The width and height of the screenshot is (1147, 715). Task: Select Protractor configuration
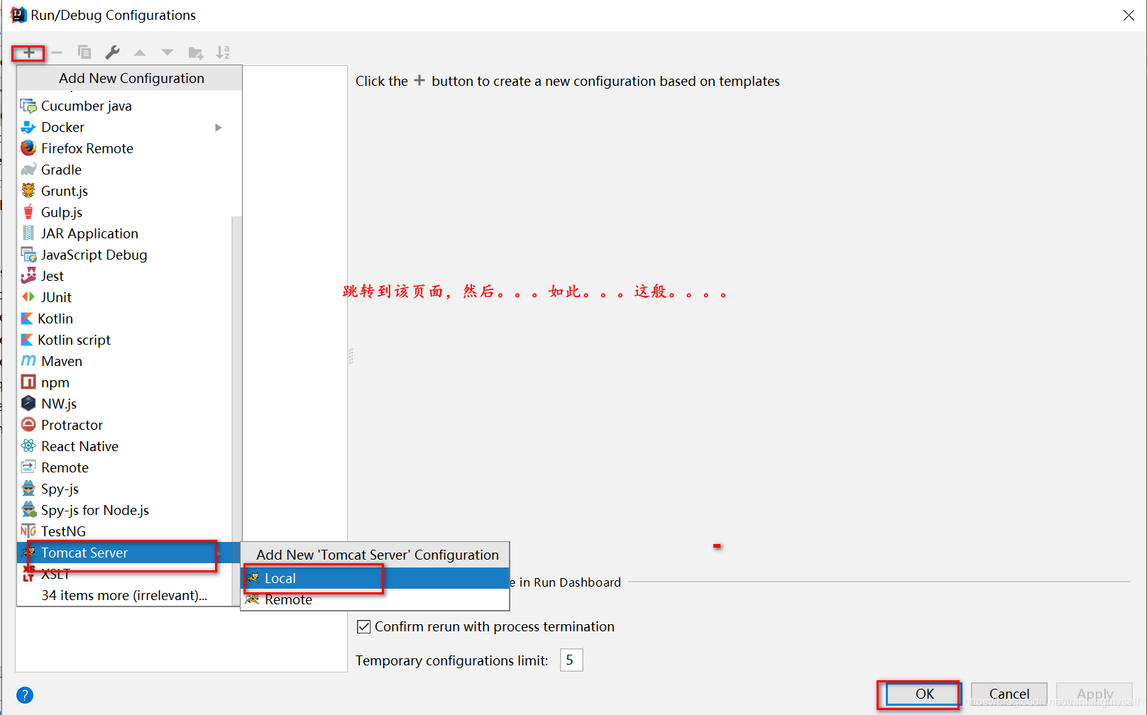click(x=124, y=425)
